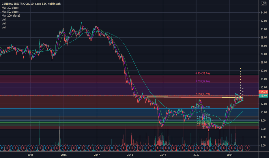Click the 24.00 price axis label
Screen dimensions: 269x158
[264, 54]
